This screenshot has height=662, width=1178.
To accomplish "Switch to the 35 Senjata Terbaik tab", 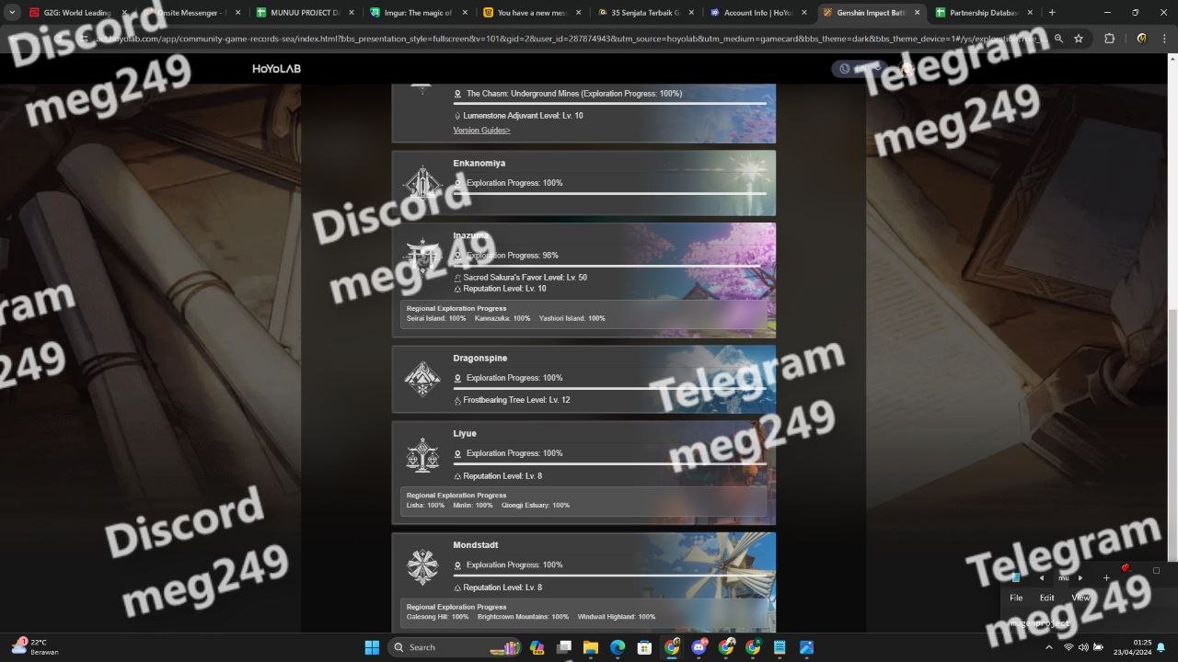I will 646,13.
